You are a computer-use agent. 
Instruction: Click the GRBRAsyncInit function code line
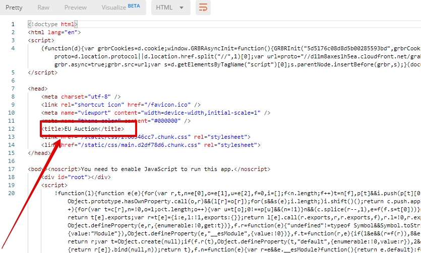[x=231, y=48]
